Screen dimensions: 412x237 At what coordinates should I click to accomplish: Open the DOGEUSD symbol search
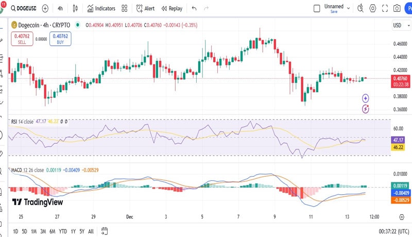pyautogui.click(x=23, y=8)
